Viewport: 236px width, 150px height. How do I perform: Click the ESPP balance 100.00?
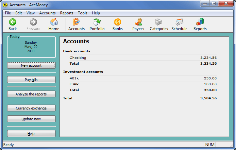coord(210,84)
